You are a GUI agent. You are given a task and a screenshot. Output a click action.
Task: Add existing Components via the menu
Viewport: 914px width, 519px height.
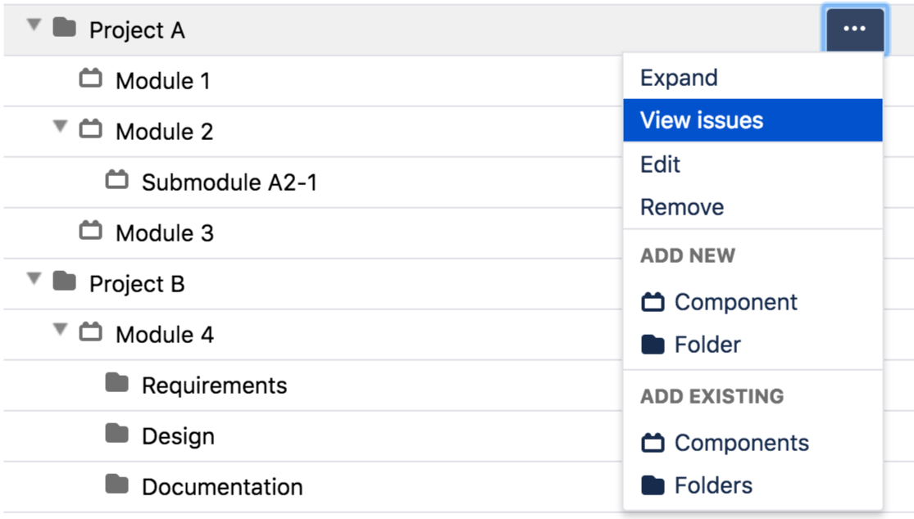(741, 443)
